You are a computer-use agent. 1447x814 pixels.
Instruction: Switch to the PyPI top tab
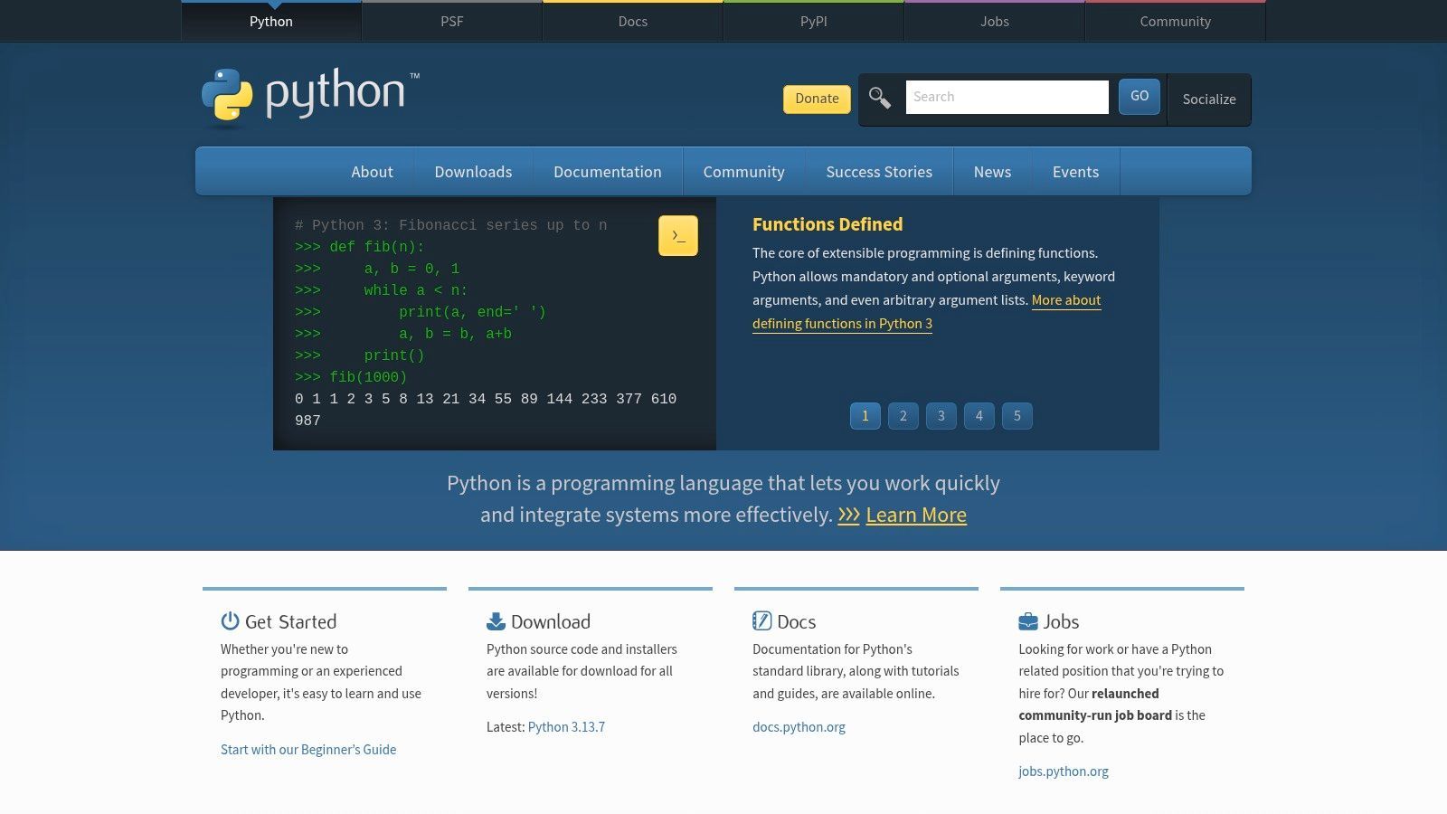(813, 22)
